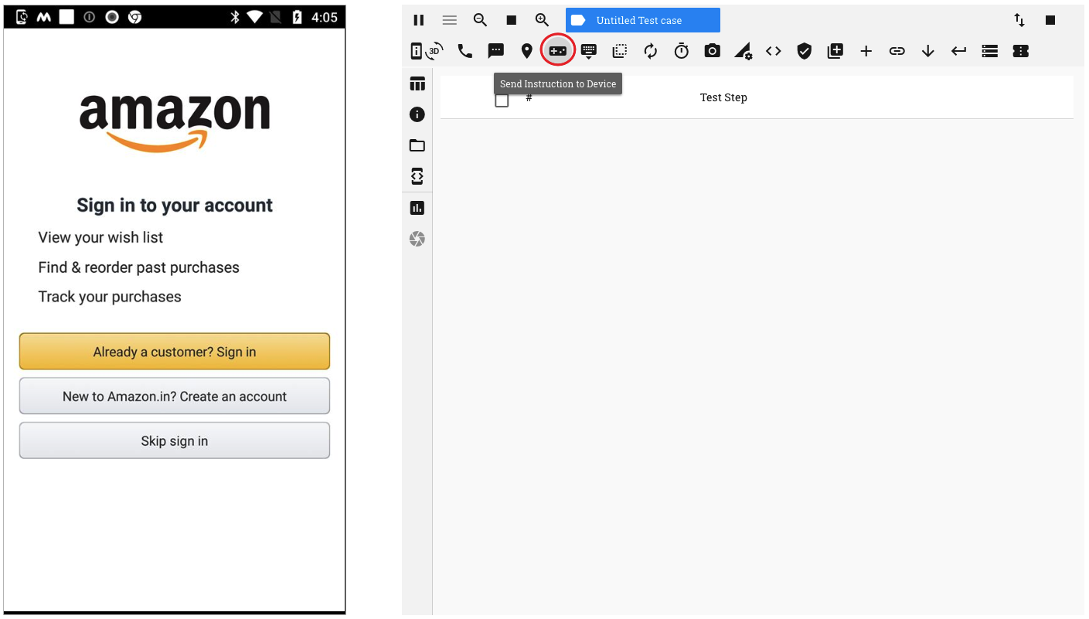This screenshot has height=619, width=1089.
Task: Tap Track your purchases text
Action: (x=110, y=297)
